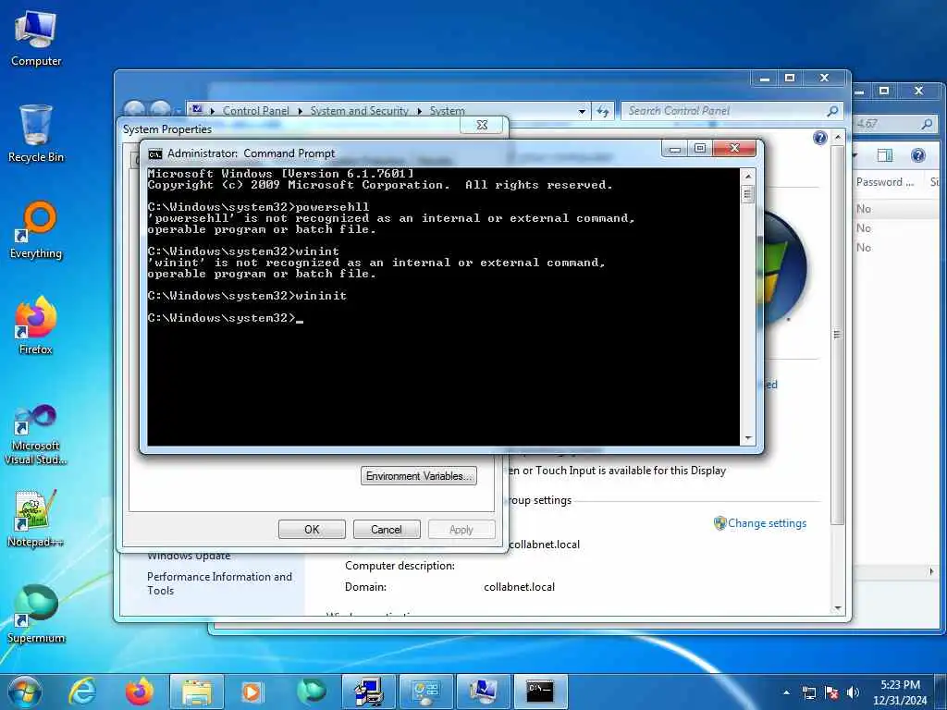Click the Command Prompt scroll up arrow
The height and width of the screenshot is (710, 947).
pos(747,176)
